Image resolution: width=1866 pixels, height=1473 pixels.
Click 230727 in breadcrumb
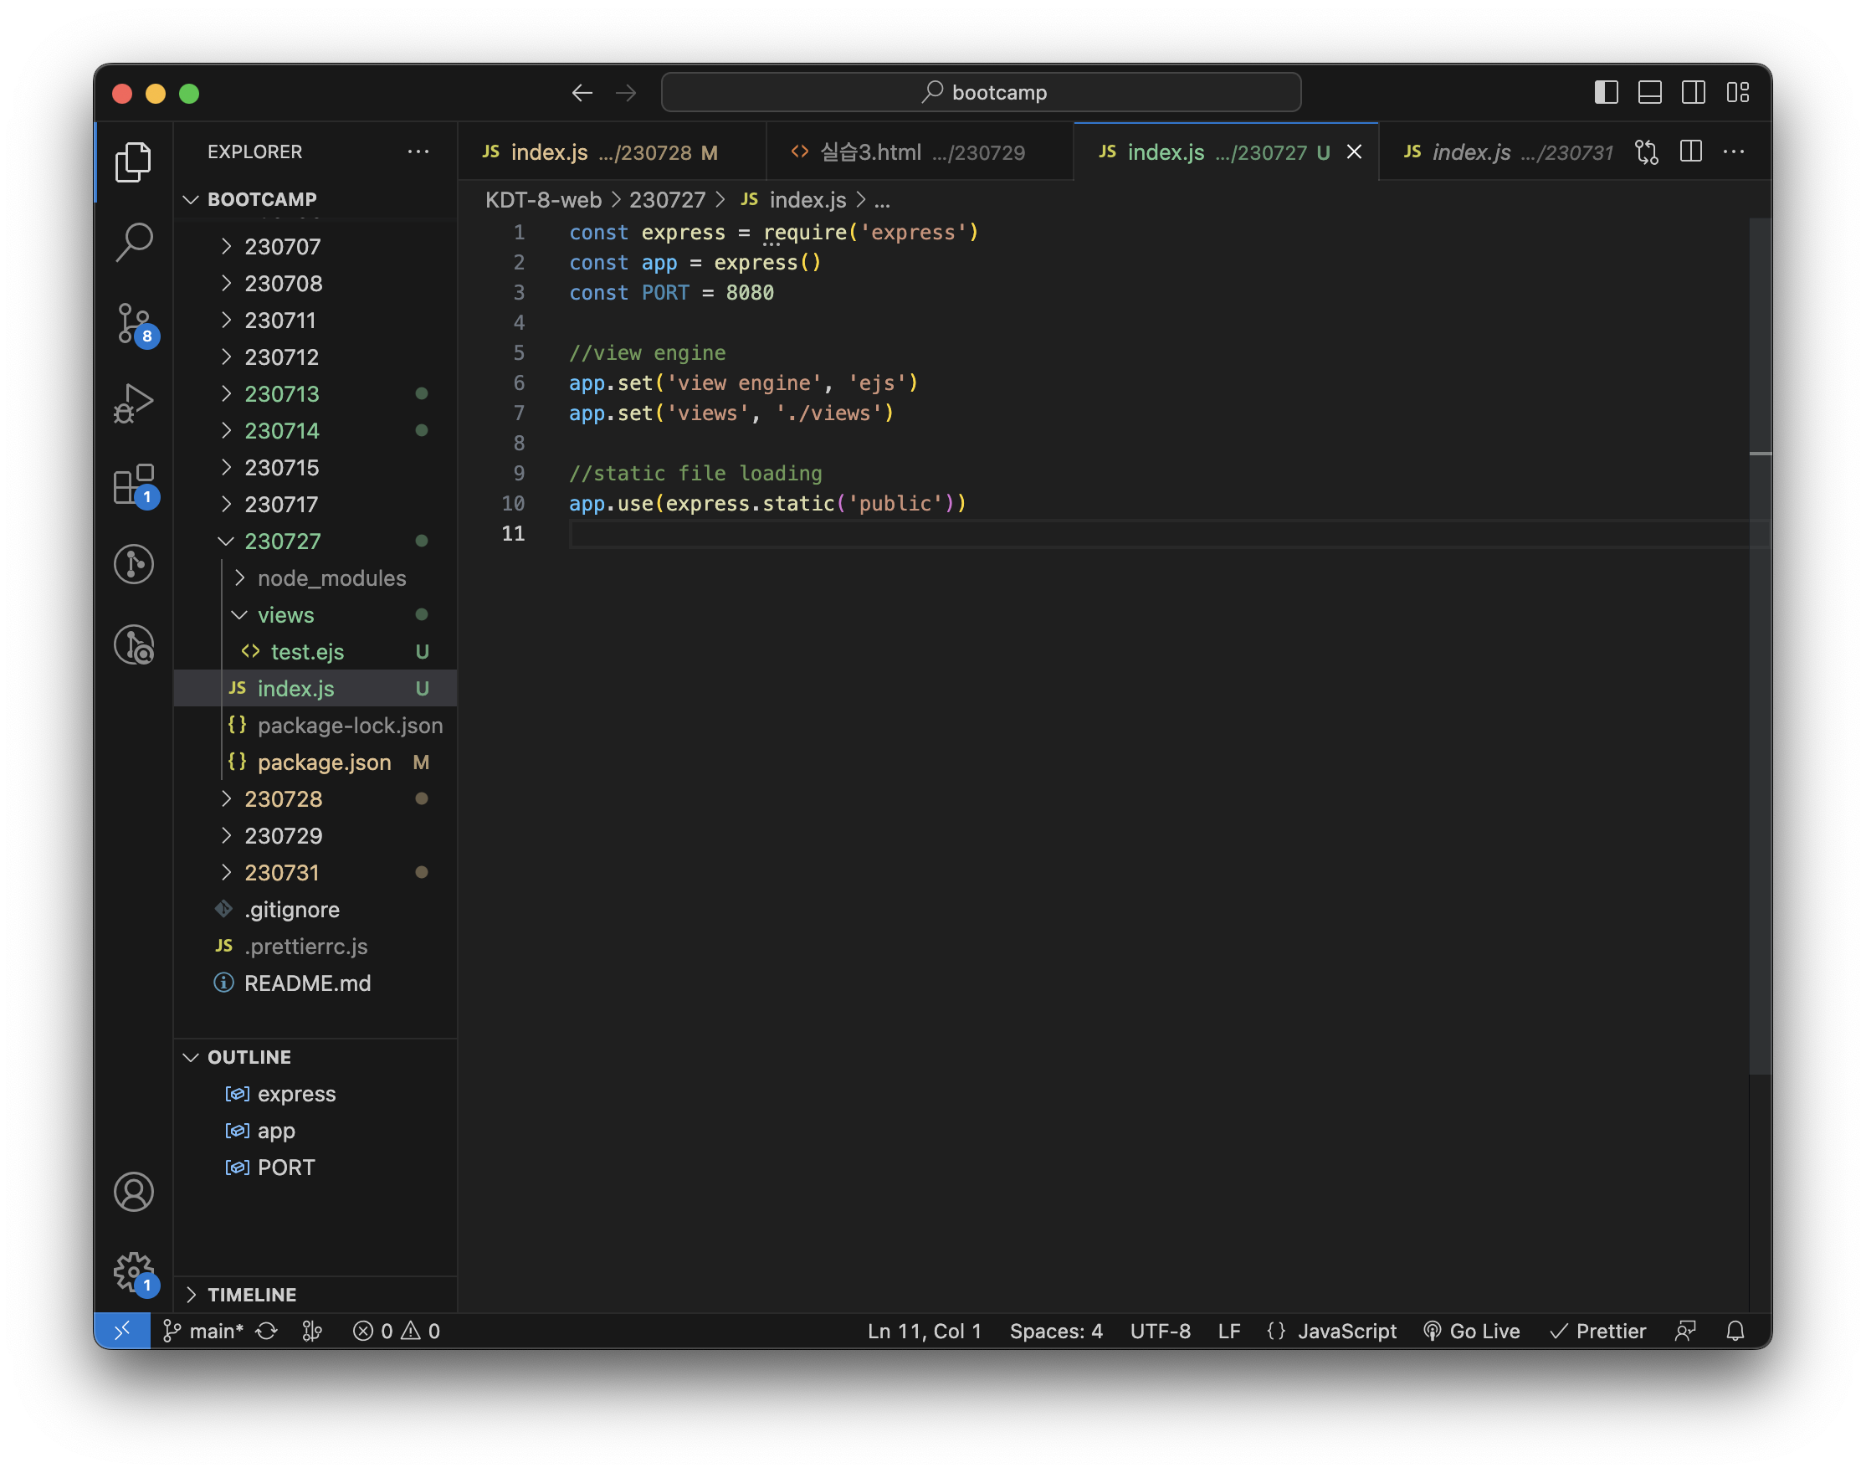667,200
